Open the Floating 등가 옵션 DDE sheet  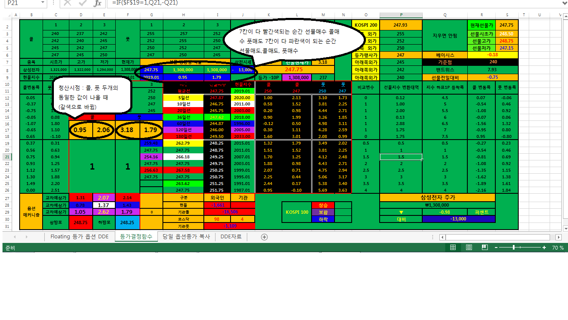[x=79, y=237]
